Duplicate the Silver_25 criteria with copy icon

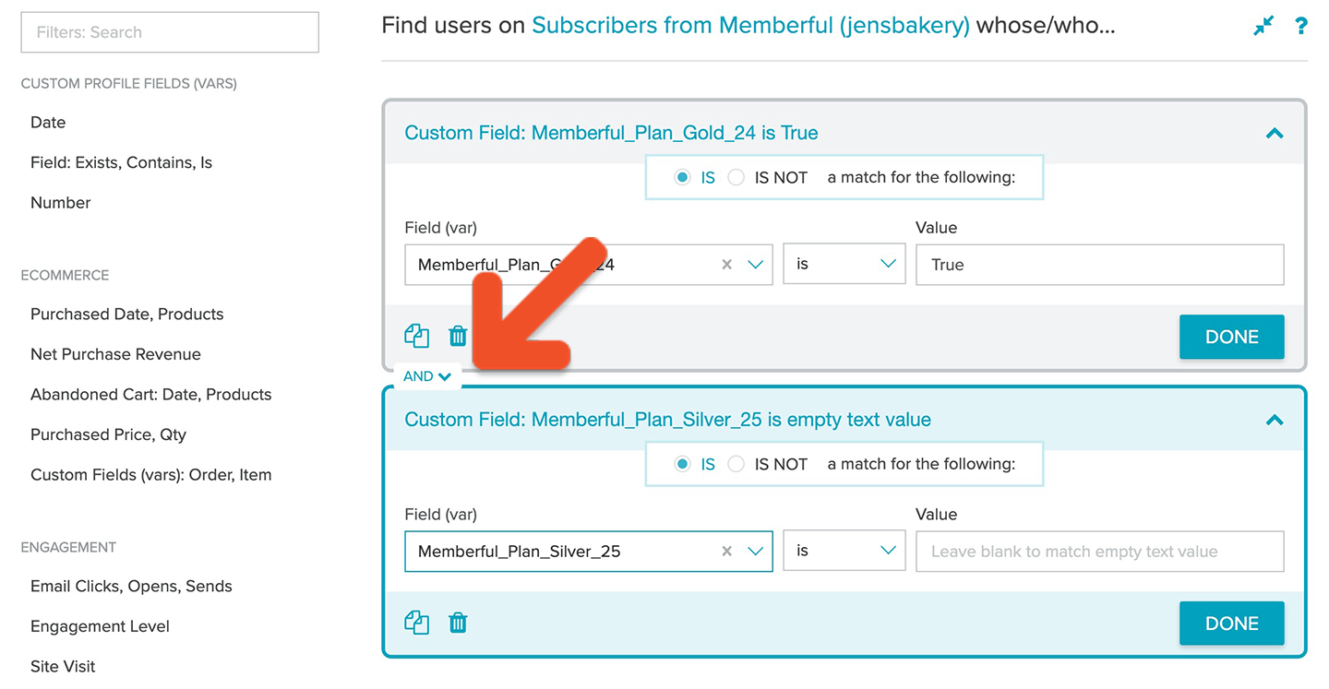(417, 623)
